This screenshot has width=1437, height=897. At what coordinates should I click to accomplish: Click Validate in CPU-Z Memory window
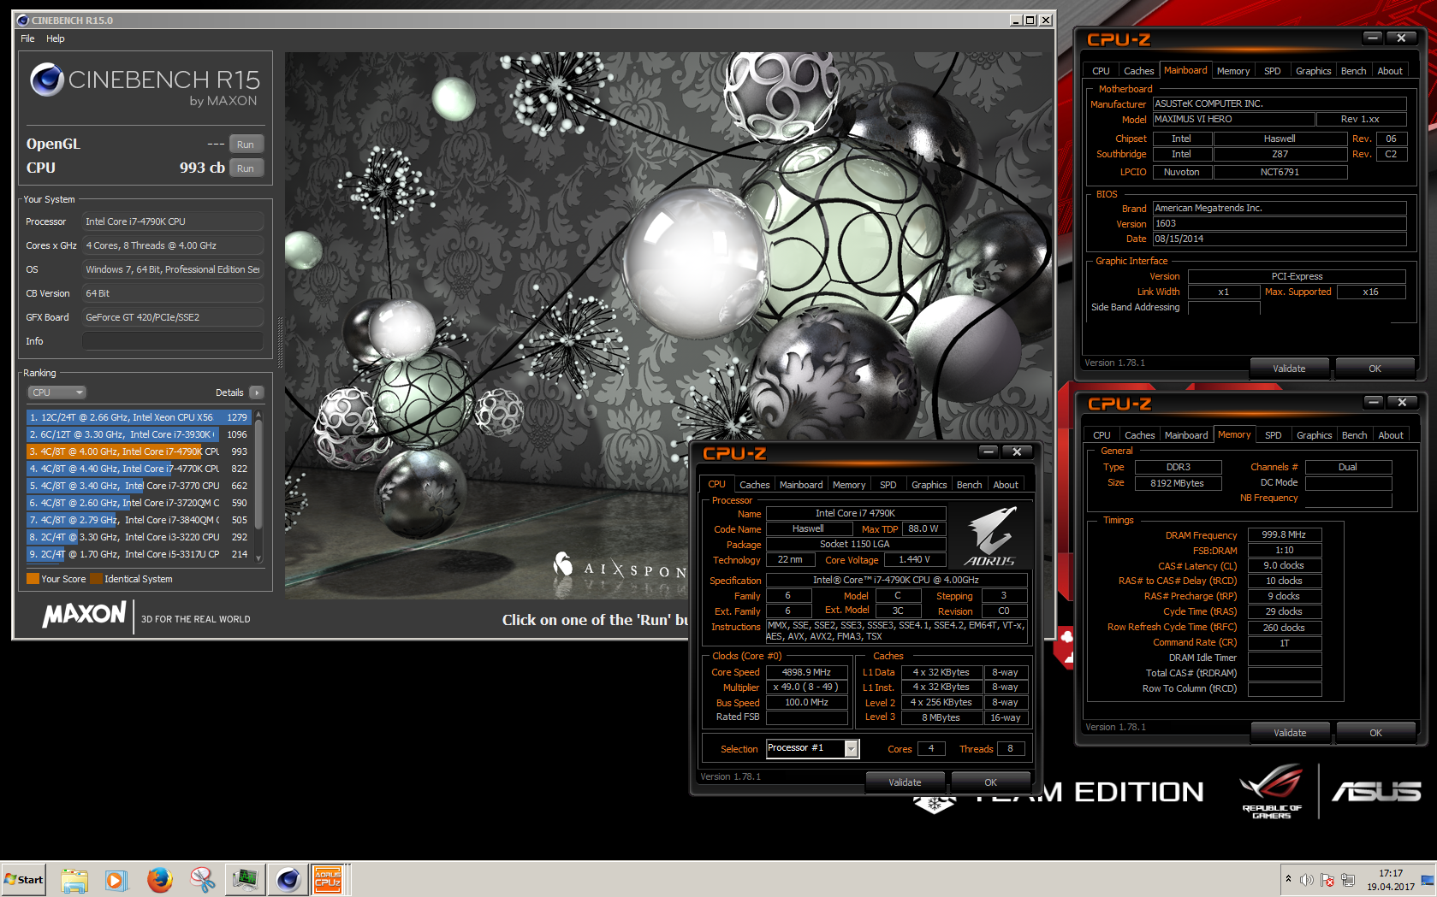[x=1290, y=733]
